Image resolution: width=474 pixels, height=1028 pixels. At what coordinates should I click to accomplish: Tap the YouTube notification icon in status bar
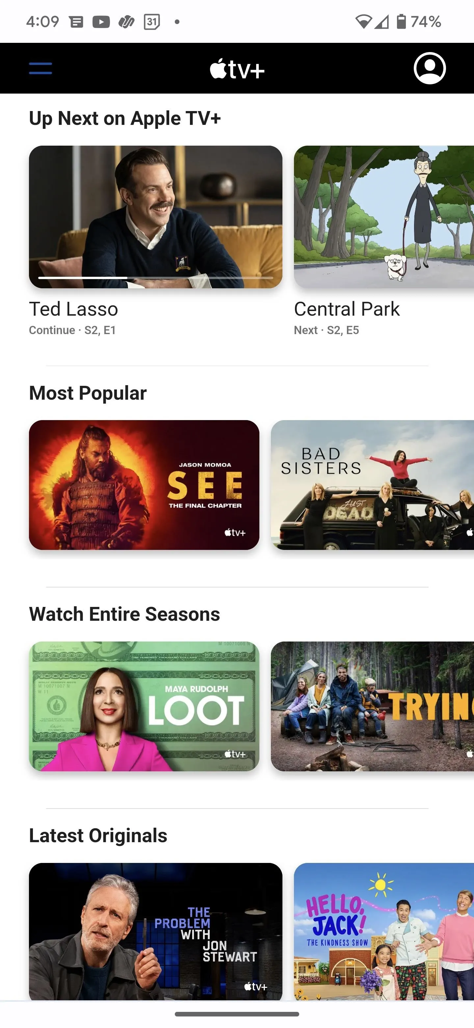[101, 21]
